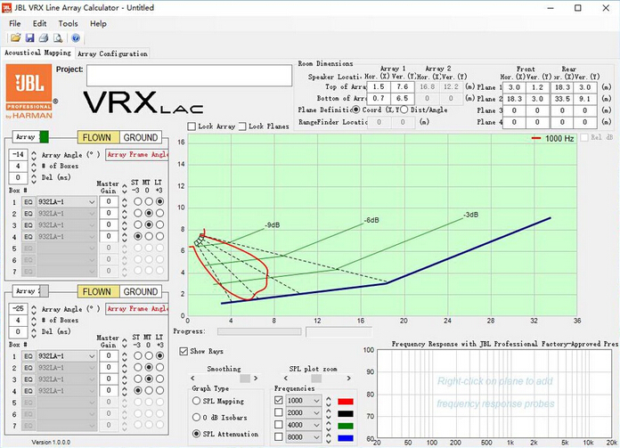Image resolution: width=620 pixels, height=448 pixels.
Task: Click EQ button for Array 2 box 4
Action: pyautogui.click(x=29, y=391)
